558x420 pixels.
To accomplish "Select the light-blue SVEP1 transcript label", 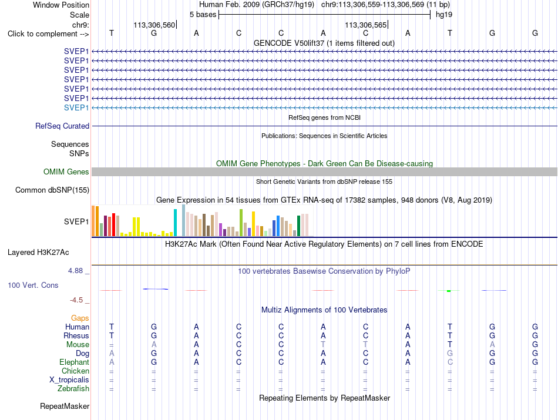I will pyautogui.click(x=76, y=107).
